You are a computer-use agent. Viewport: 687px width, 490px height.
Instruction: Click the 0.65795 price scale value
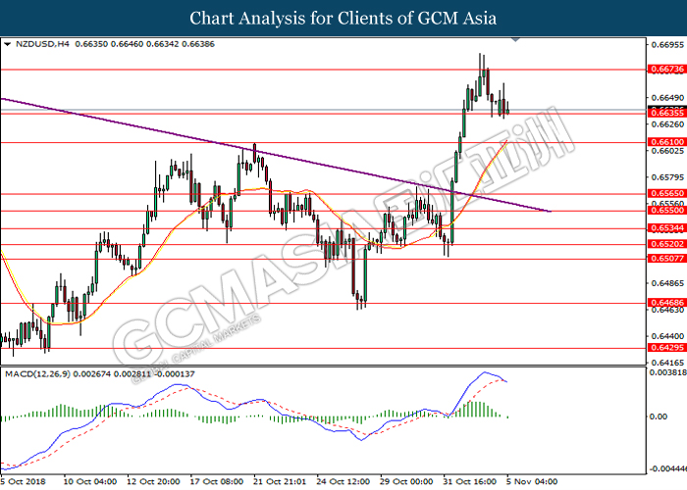point(667,177)
